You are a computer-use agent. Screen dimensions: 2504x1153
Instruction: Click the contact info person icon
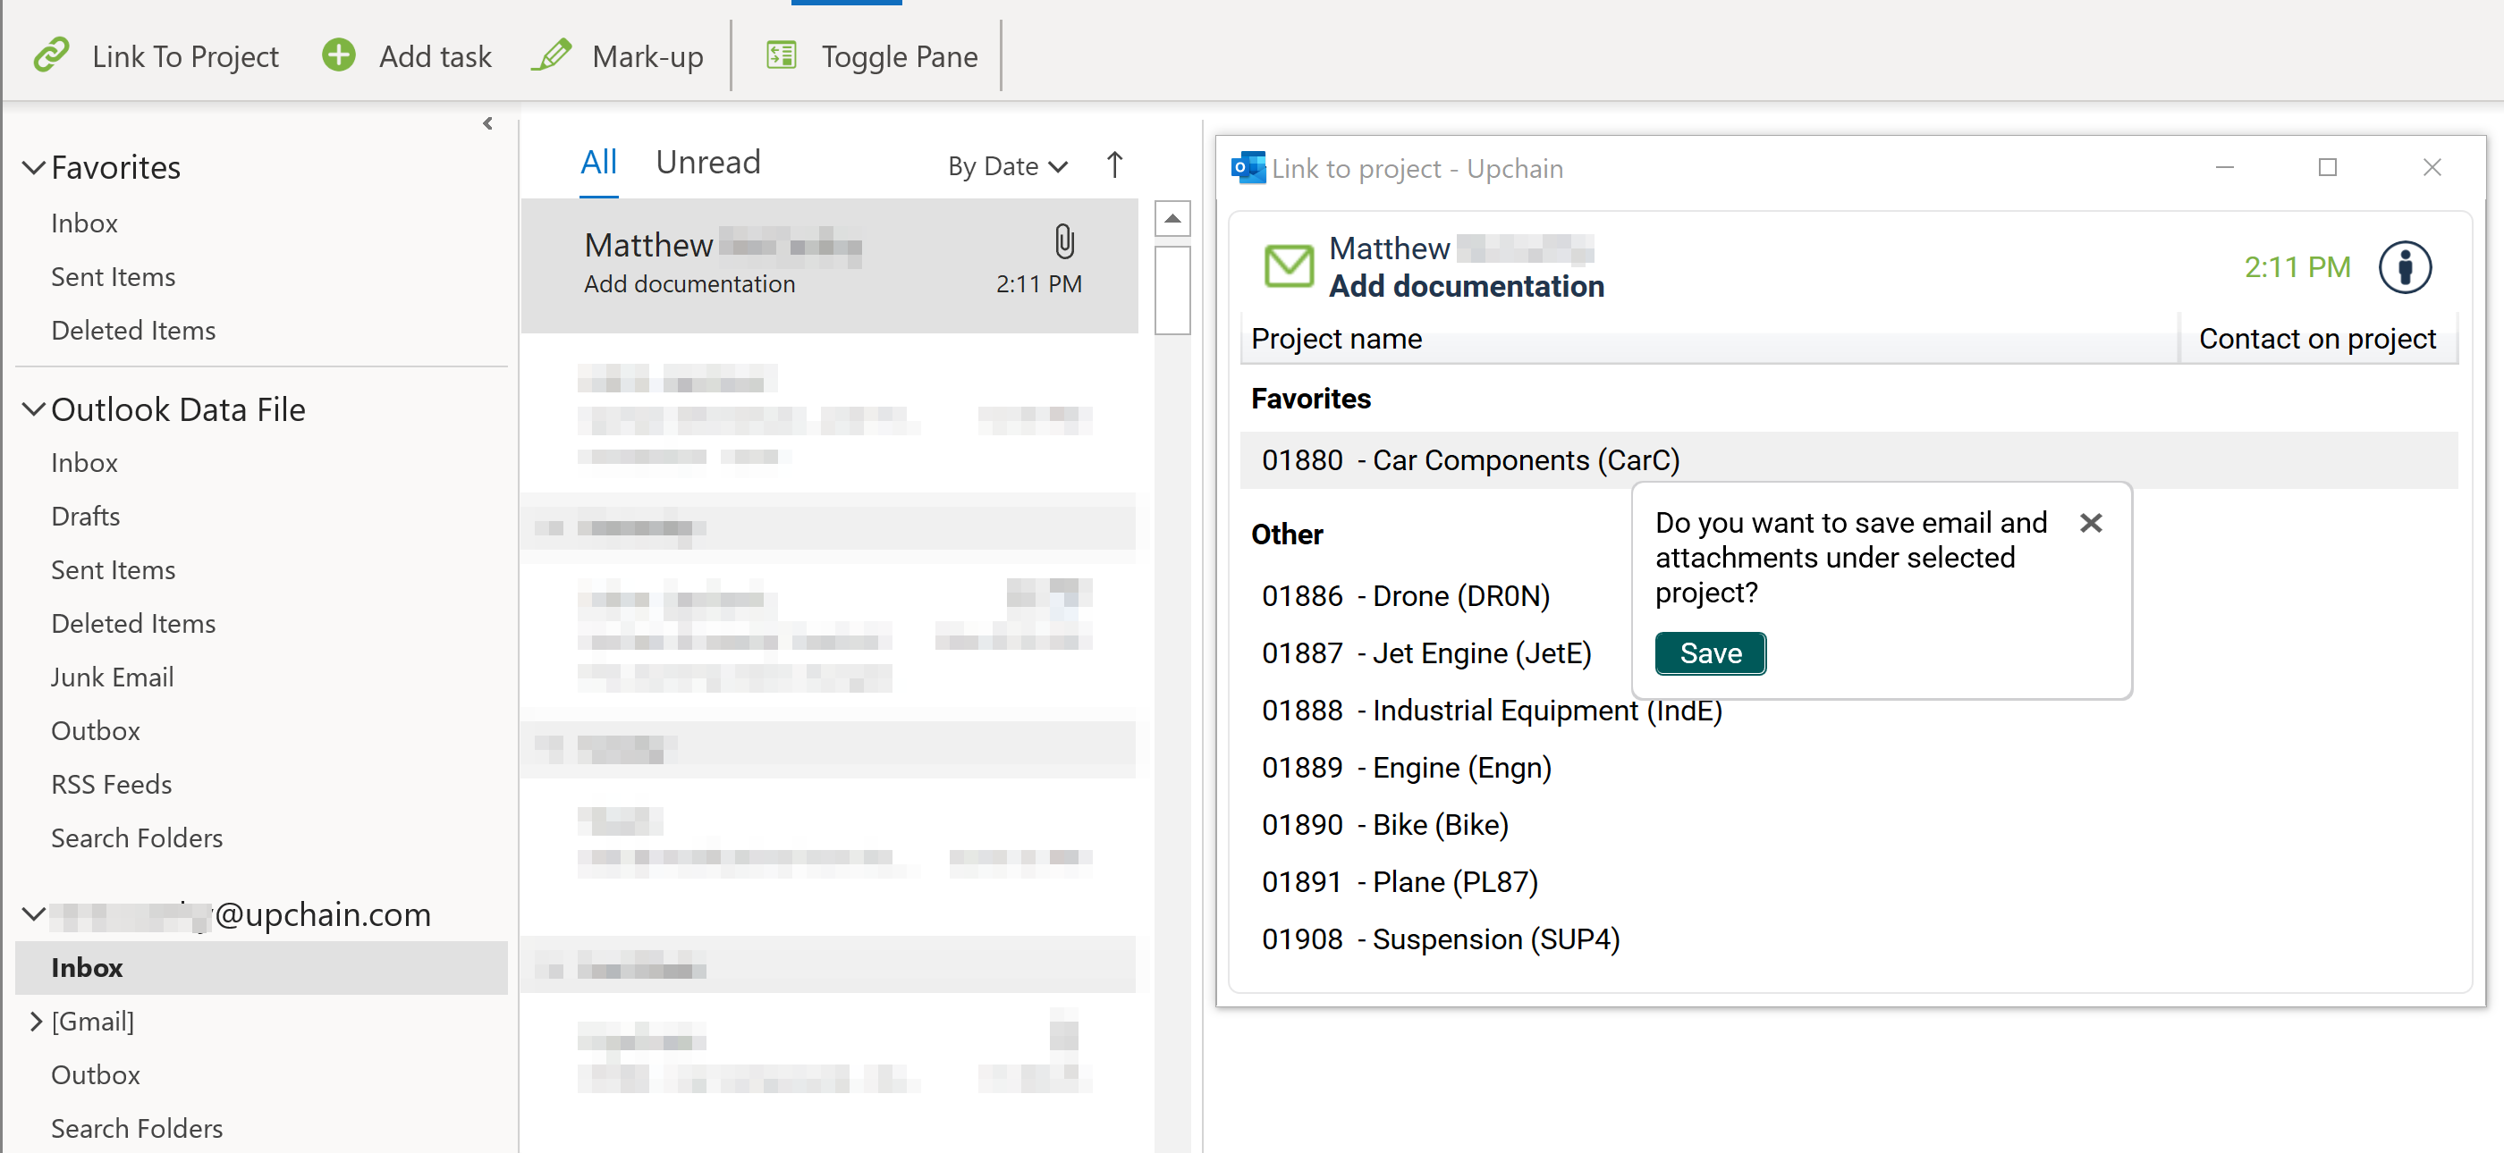point(2404,267)
